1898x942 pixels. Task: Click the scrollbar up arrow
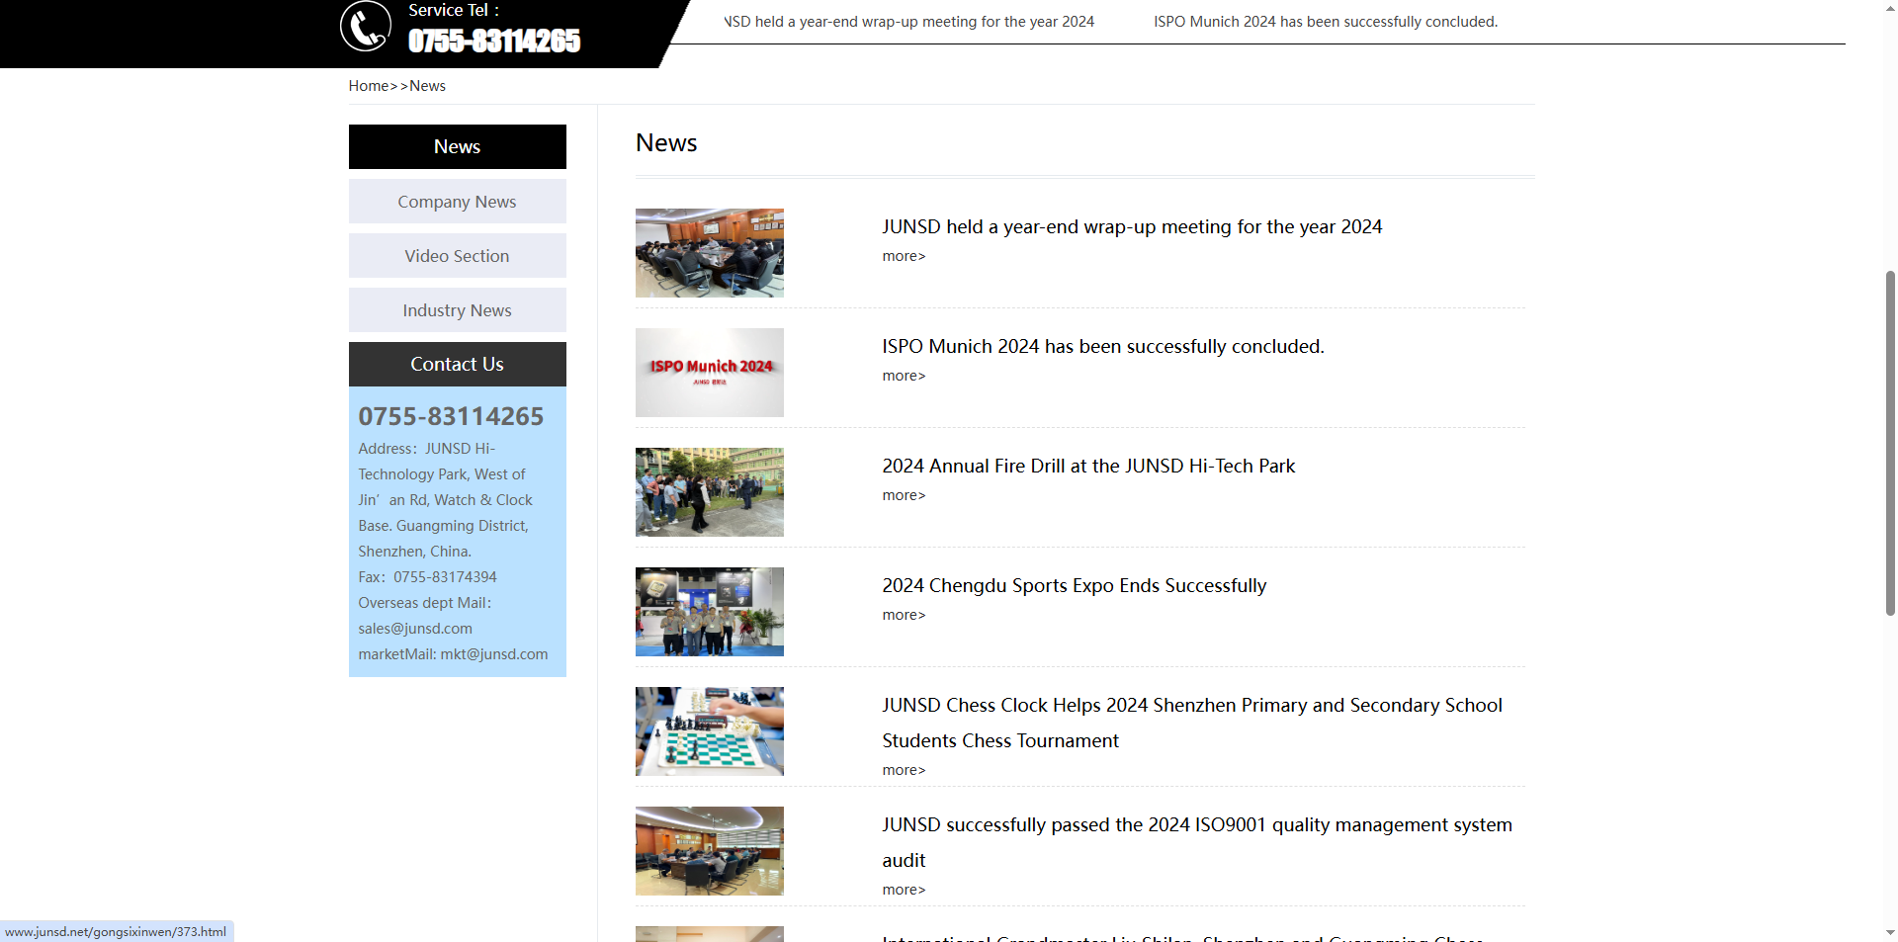click(1890, 7)
